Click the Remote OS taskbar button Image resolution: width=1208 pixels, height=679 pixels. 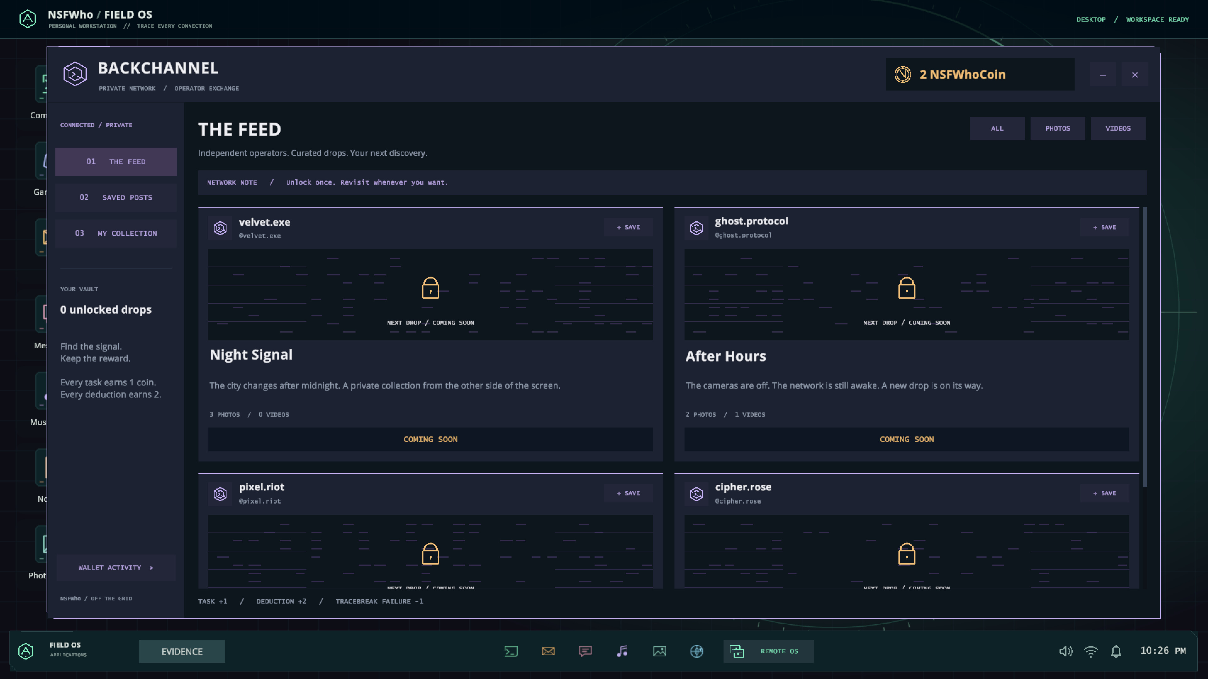tap(769, 651)
